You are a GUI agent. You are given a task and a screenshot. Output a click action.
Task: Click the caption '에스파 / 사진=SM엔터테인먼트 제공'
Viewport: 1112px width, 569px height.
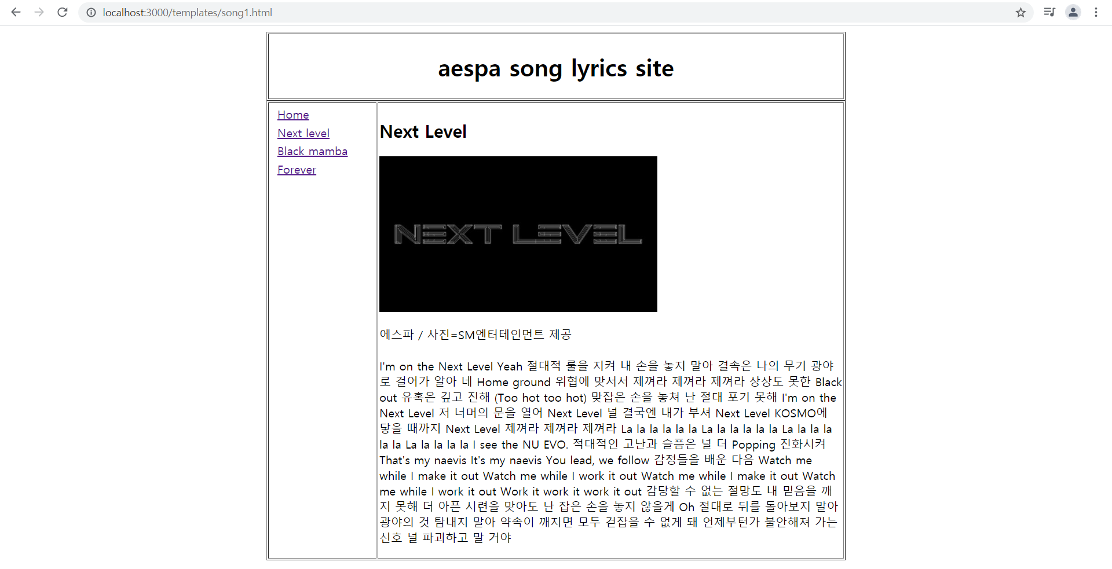pos(475,335)
